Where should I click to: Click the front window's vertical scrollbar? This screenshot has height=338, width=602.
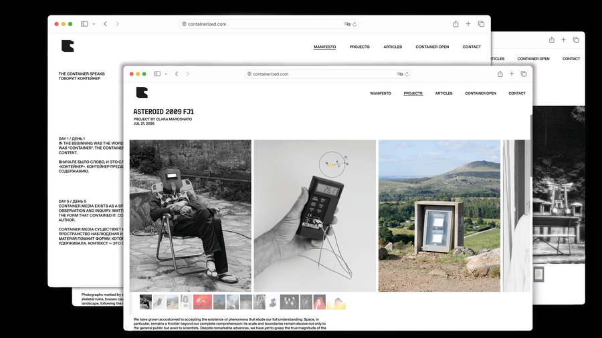531,146
